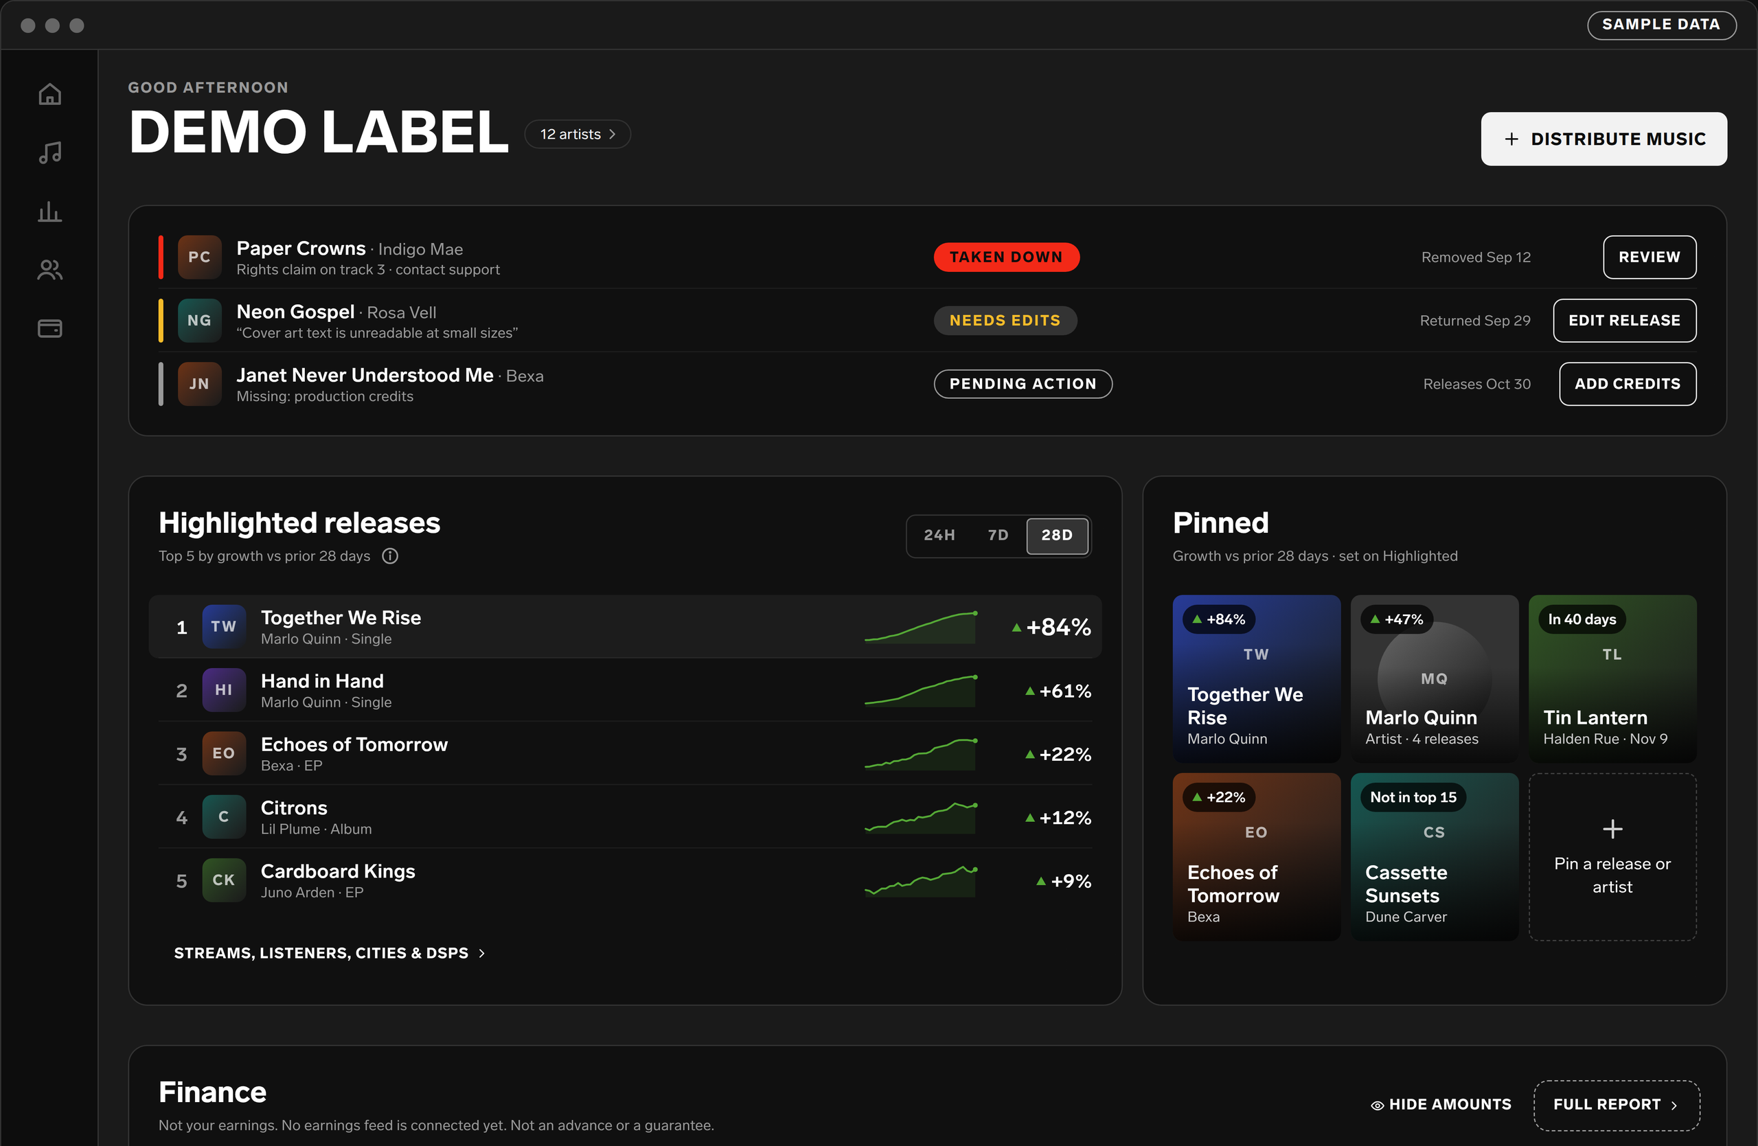Click the Distribute Music button
Viewport: 1758px width, 1146px height.
click(1603, 139)
